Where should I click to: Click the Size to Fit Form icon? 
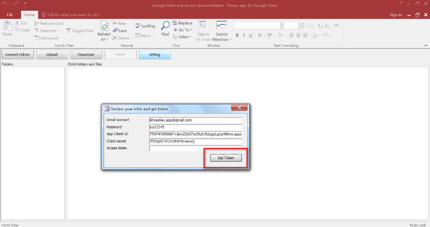pos(203,26)
